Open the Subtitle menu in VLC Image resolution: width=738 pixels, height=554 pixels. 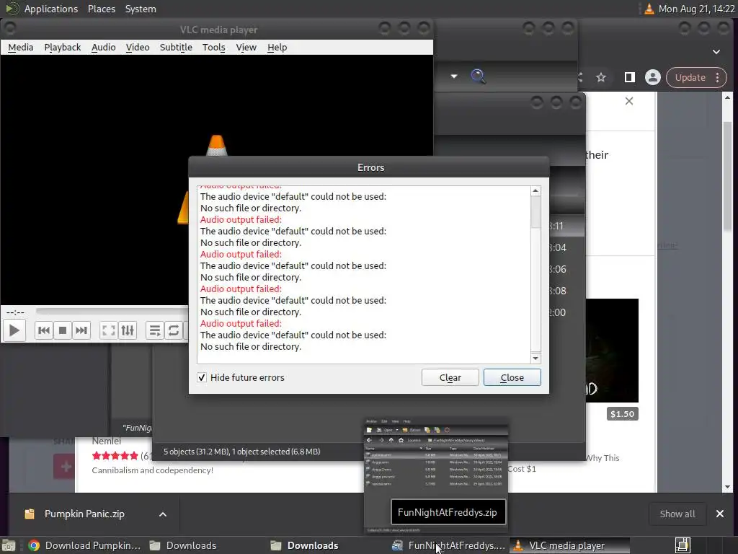pyautogui.click(x=176, y=47)
